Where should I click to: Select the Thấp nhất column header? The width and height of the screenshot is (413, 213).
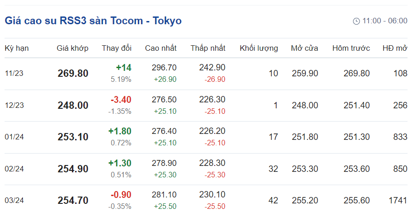tap(208, 48)
